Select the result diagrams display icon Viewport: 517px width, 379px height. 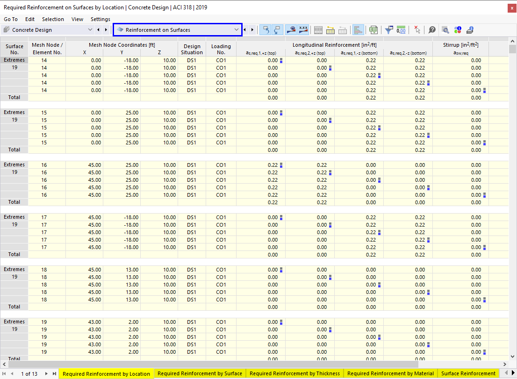[x=358, y=29]
